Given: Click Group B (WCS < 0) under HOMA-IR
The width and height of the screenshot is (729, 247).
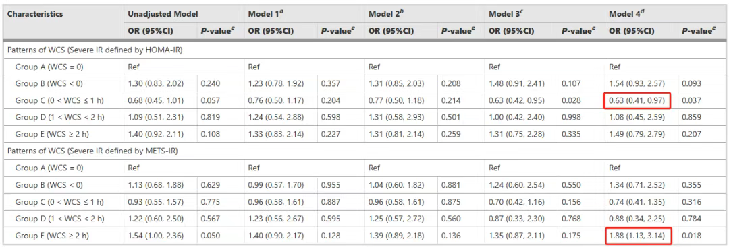Looking at the screenshot, I should (49, 84).
